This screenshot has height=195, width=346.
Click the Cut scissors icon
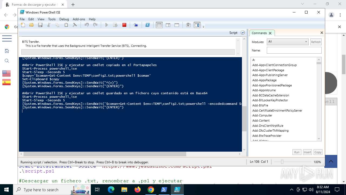click(x=49, y=25)
